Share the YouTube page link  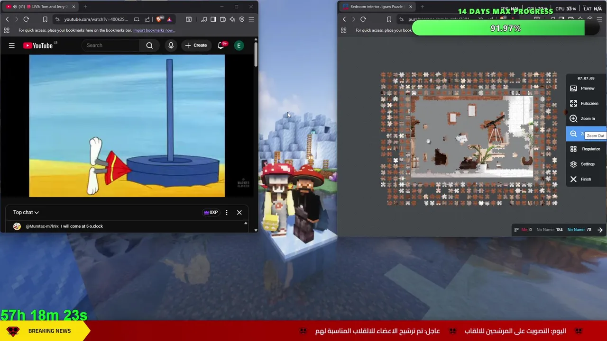coord(147,19)
